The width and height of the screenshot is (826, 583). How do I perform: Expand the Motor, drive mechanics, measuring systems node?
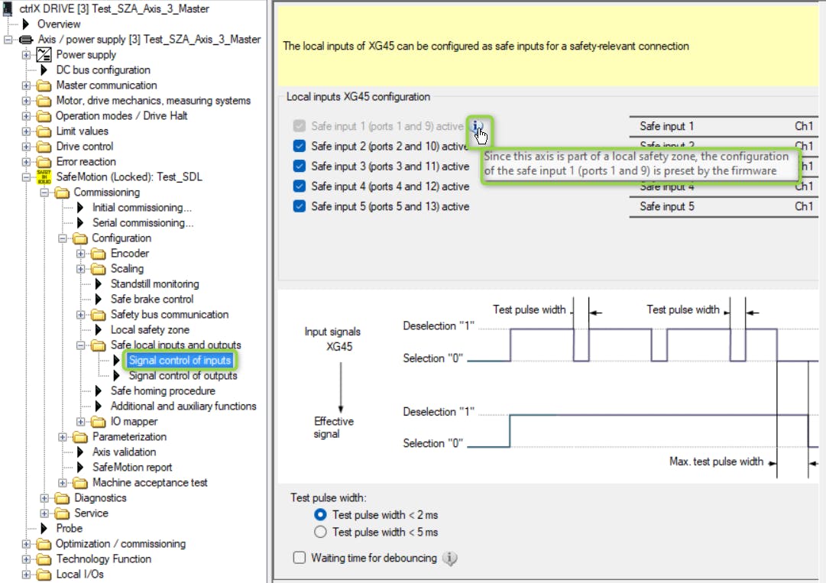coord(26,101)
